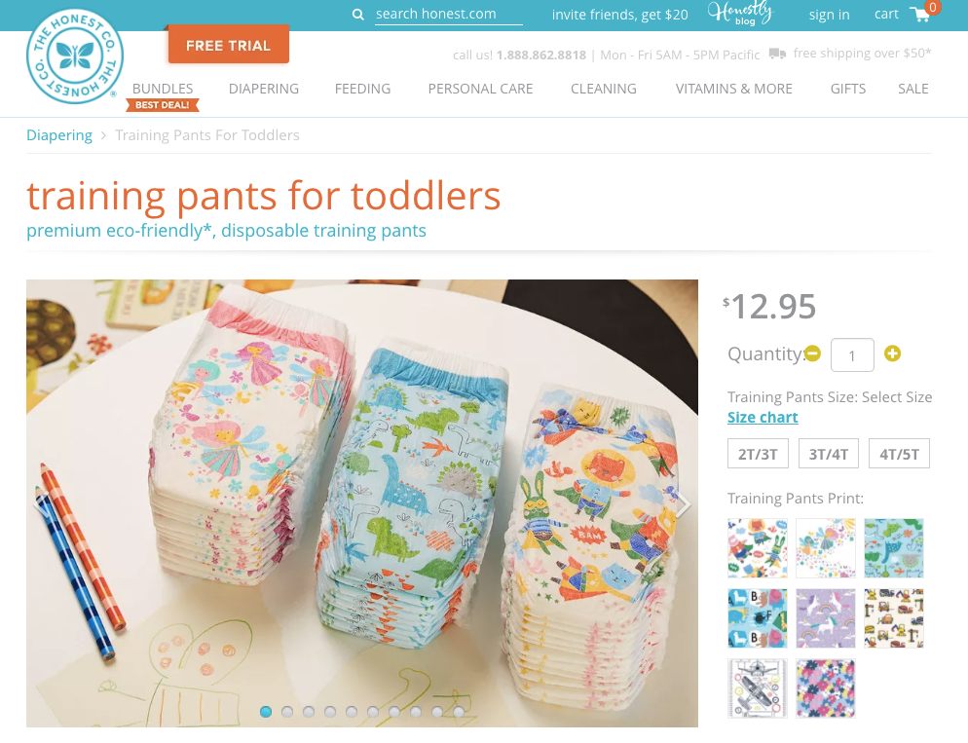The height and width of the screenshot is (743, 968).
Task: Open the Bundles menu
Action: tap(163, 89)
